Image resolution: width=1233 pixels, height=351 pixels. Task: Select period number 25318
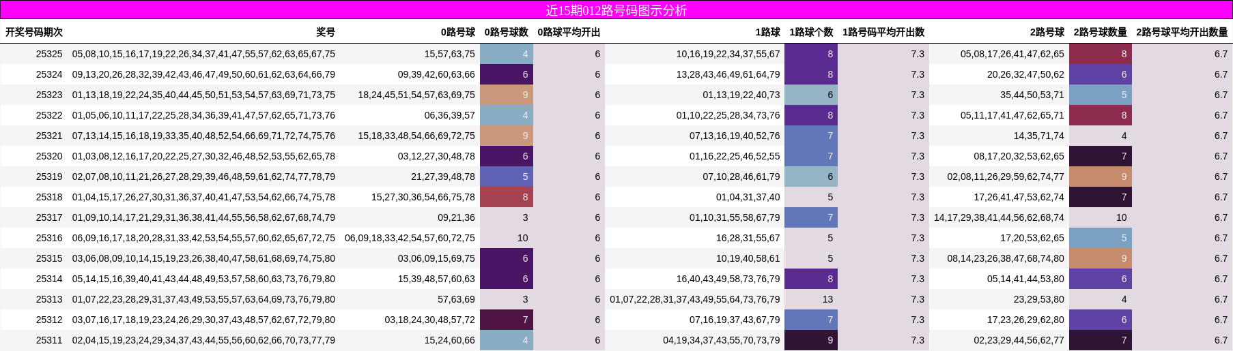[x=49, y=197]
